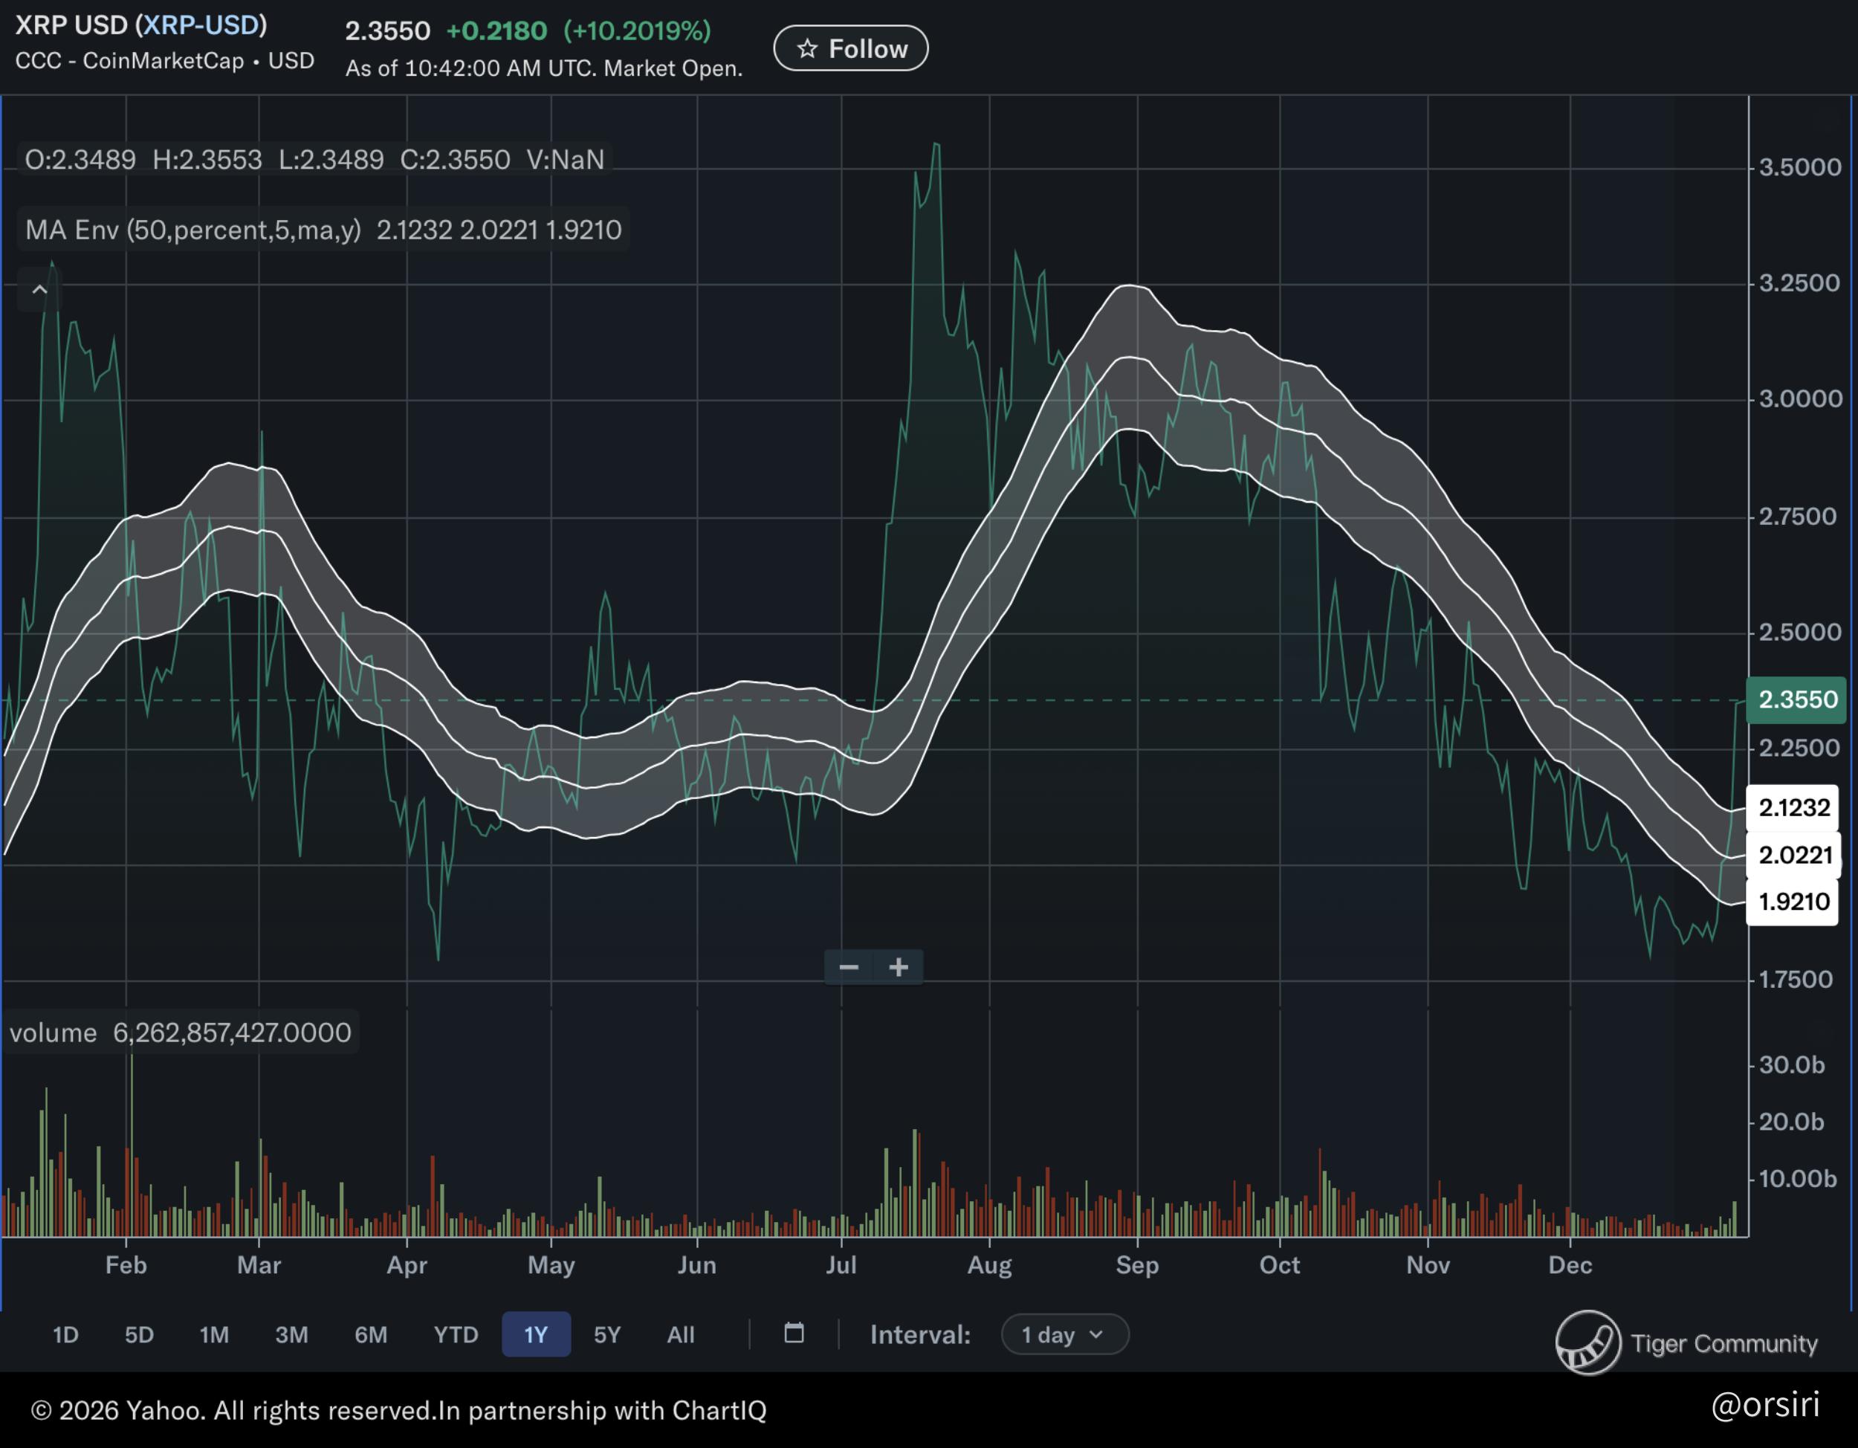Open the Interval 1 day dropdown
Screen dimensions: 1858x1448
[x=1064, y=1334]
